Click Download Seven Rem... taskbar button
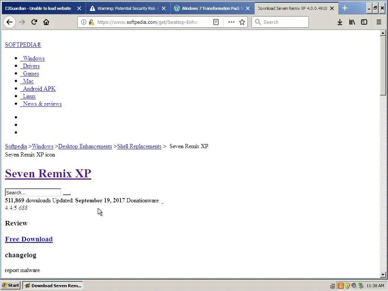Screen dimensions: 388x291 pos(53,286)
